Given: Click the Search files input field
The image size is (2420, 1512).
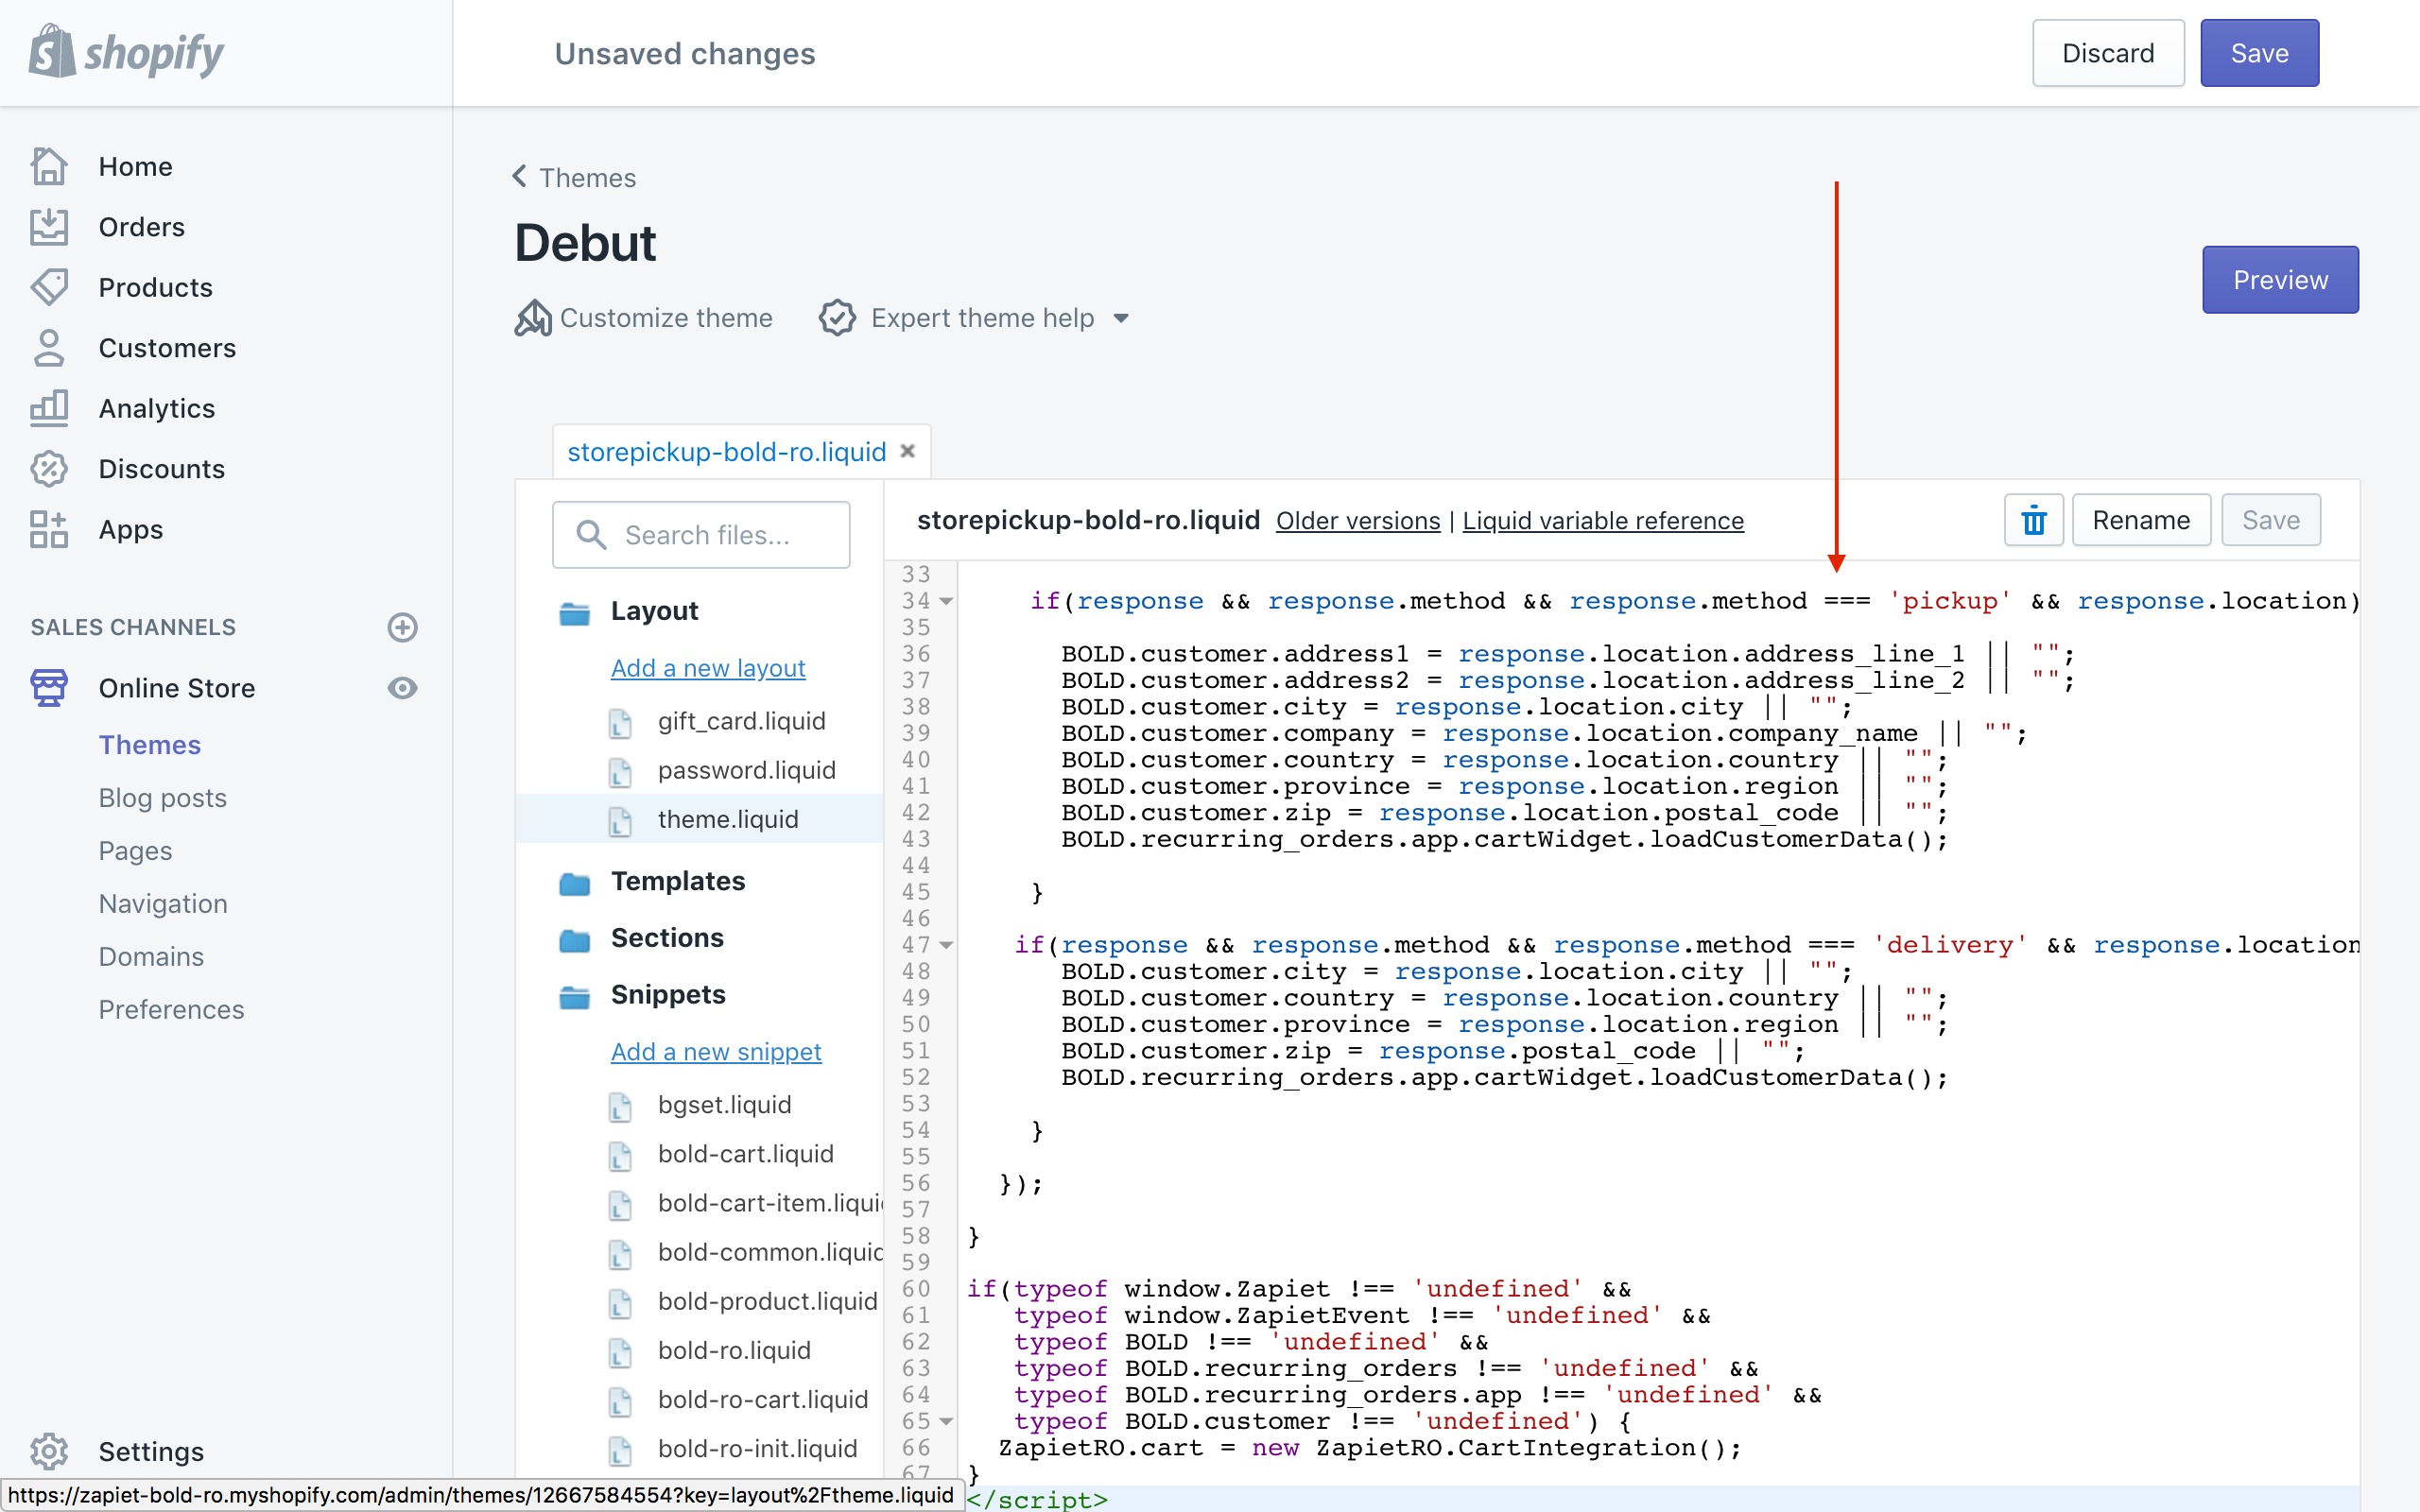Looking at the screenshot, I should coord(701,535).
